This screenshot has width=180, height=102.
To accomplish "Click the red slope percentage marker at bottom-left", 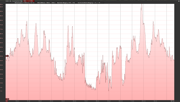I will (7, 99).
